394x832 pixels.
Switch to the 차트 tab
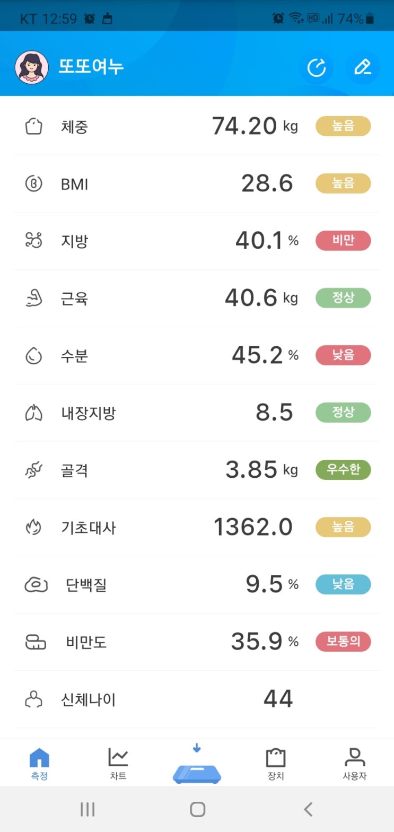118,764
